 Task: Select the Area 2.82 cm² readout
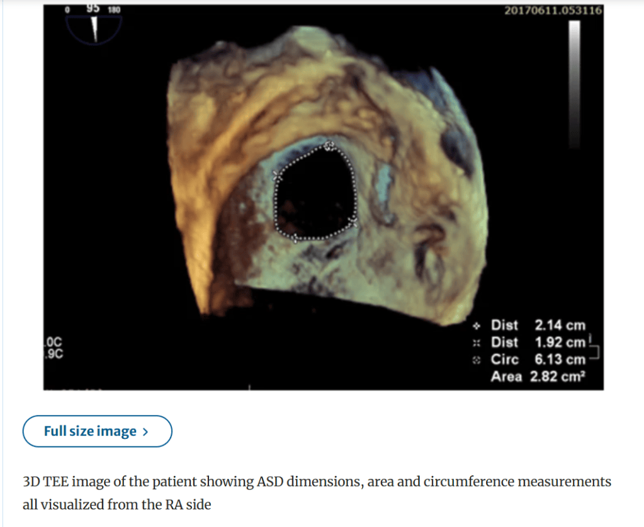[x=538, y=377]
